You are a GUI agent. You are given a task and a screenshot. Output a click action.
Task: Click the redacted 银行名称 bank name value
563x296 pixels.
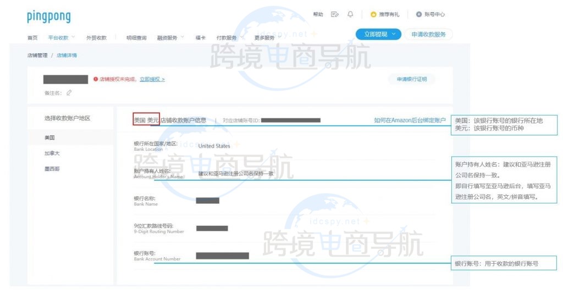pos(207,201)
